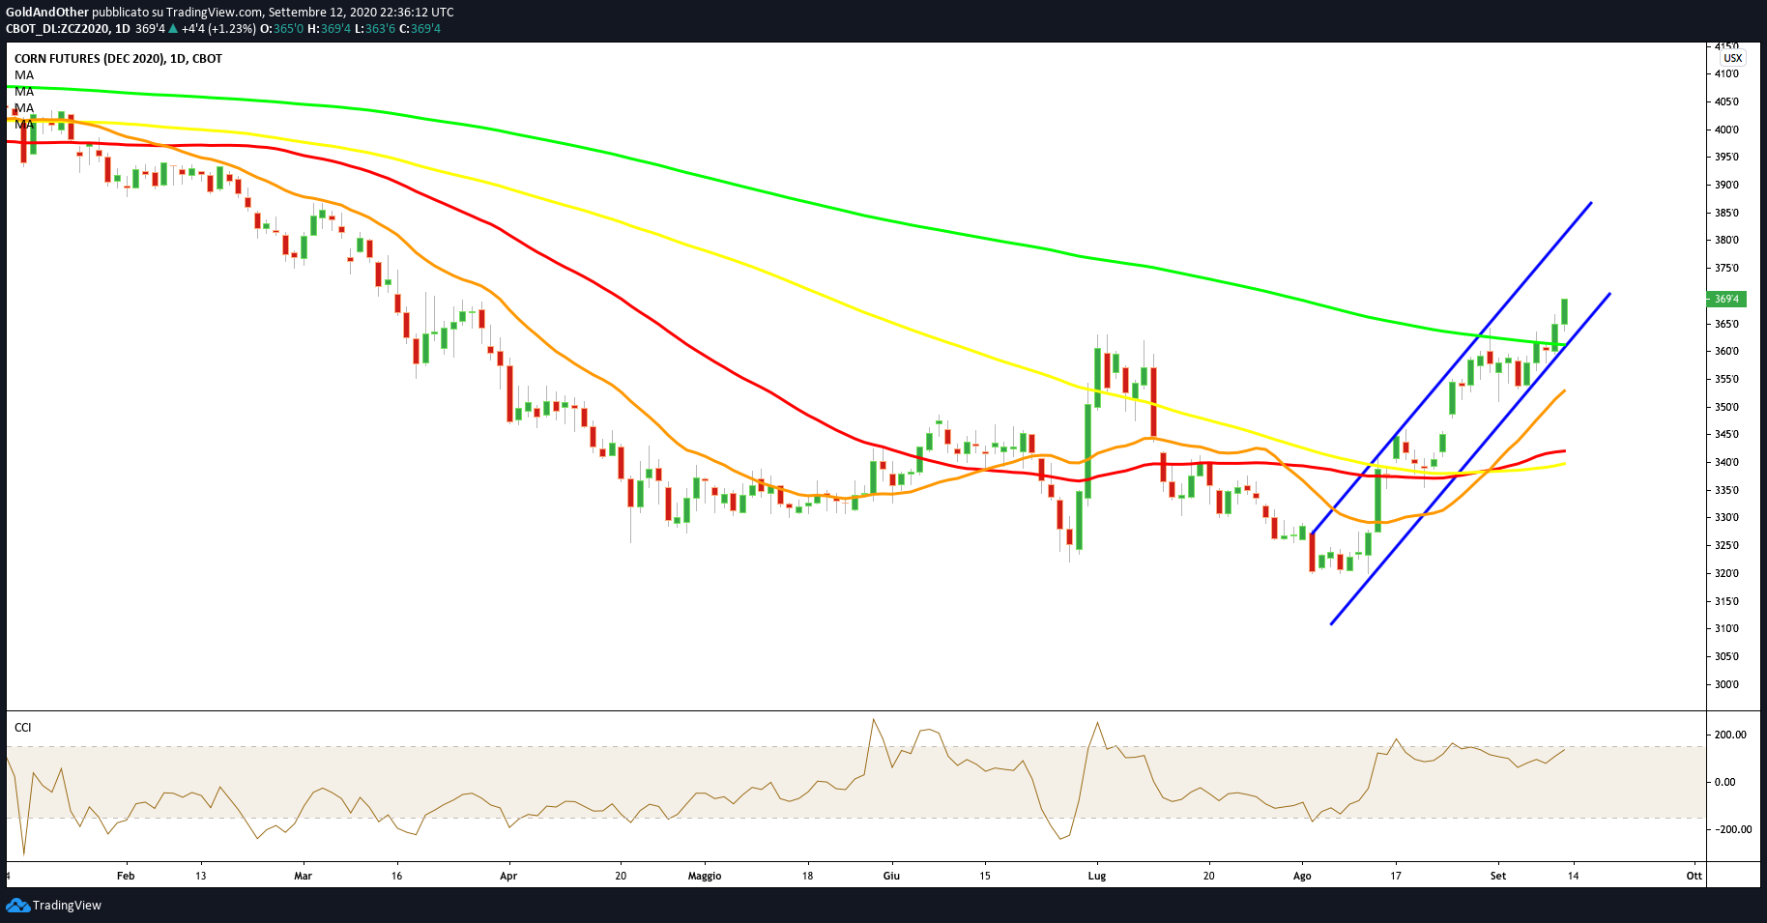This screenshot has height=923, width=1767.
Task: Click the Maggio date label on time axis
Action: (705, 876)
